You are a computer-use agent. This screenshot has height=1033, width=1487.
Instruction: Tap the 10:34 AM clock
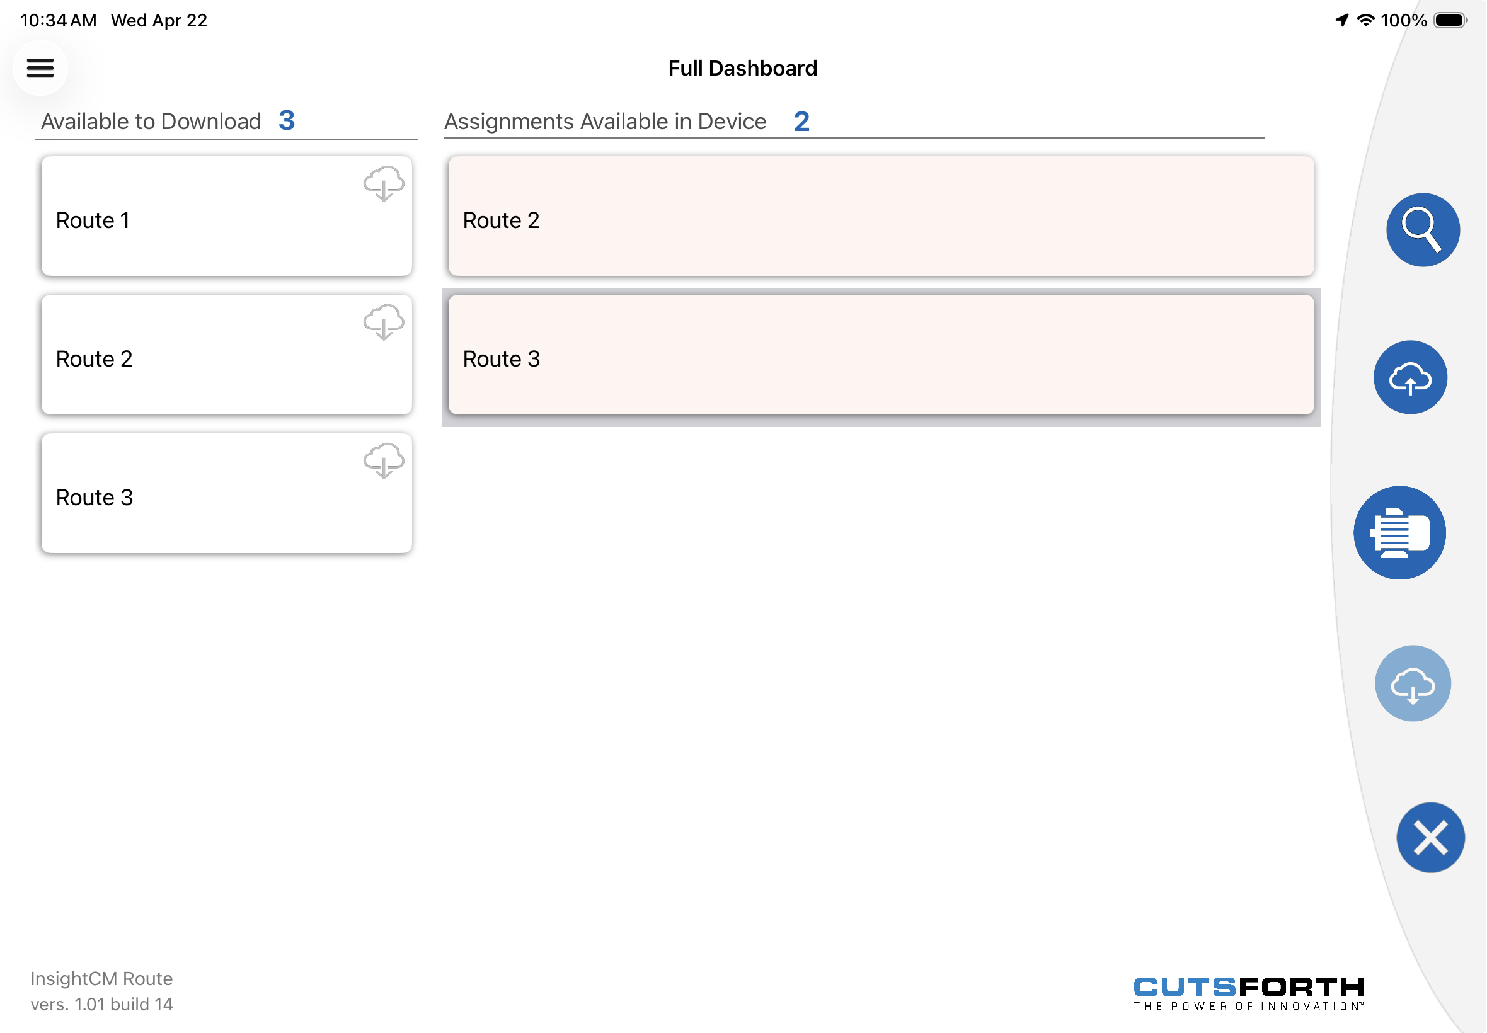[58, 21]
